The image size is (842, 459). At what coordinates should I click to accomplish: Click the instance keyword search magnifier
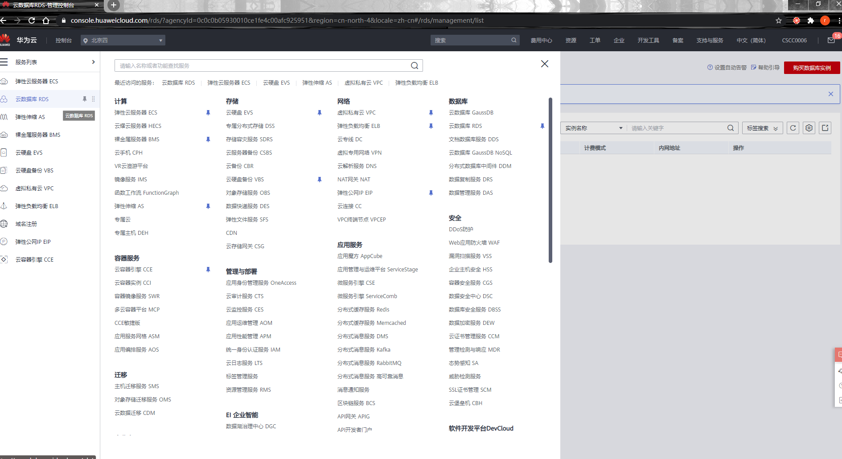coord(731,128)
